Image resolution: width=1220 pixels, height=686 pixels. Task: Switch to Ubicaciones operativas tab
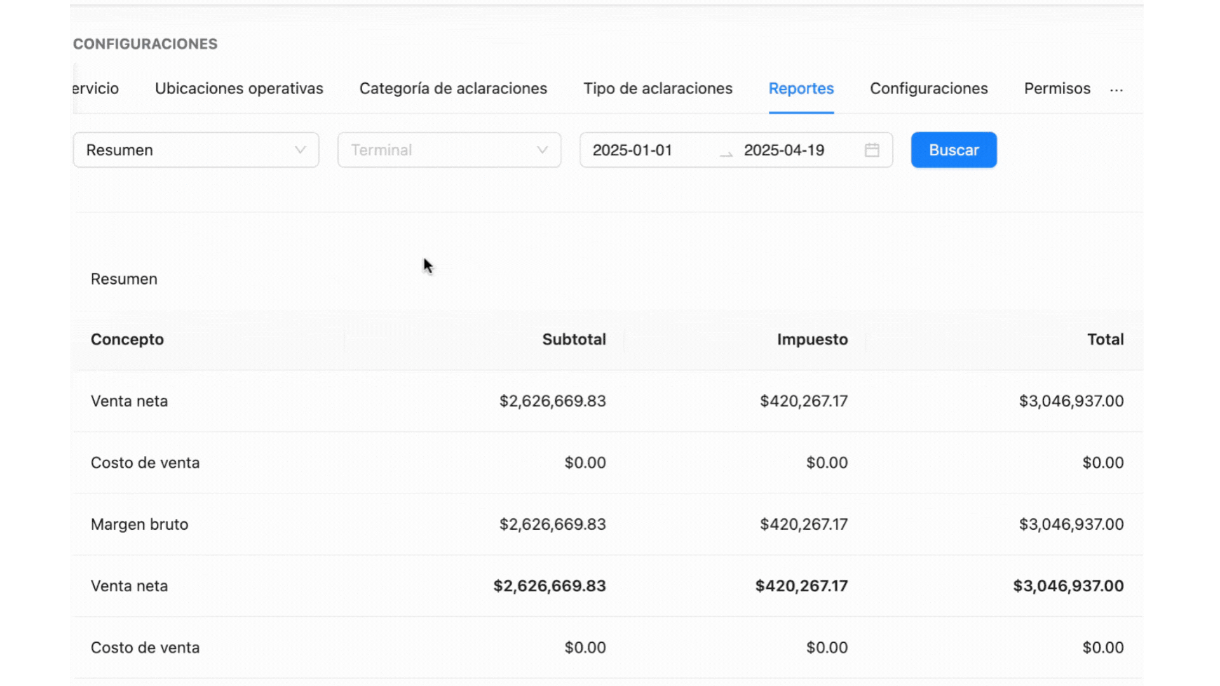coord(239,88)
